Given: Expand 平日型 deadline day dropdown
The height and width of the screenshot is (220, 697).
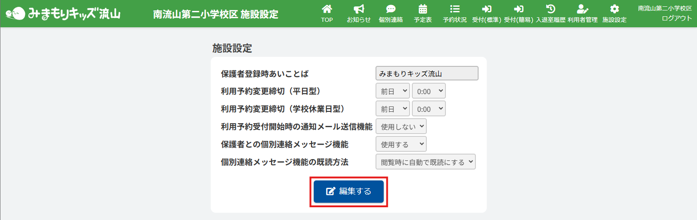Looking at the screenshot, I should [393, 91].
